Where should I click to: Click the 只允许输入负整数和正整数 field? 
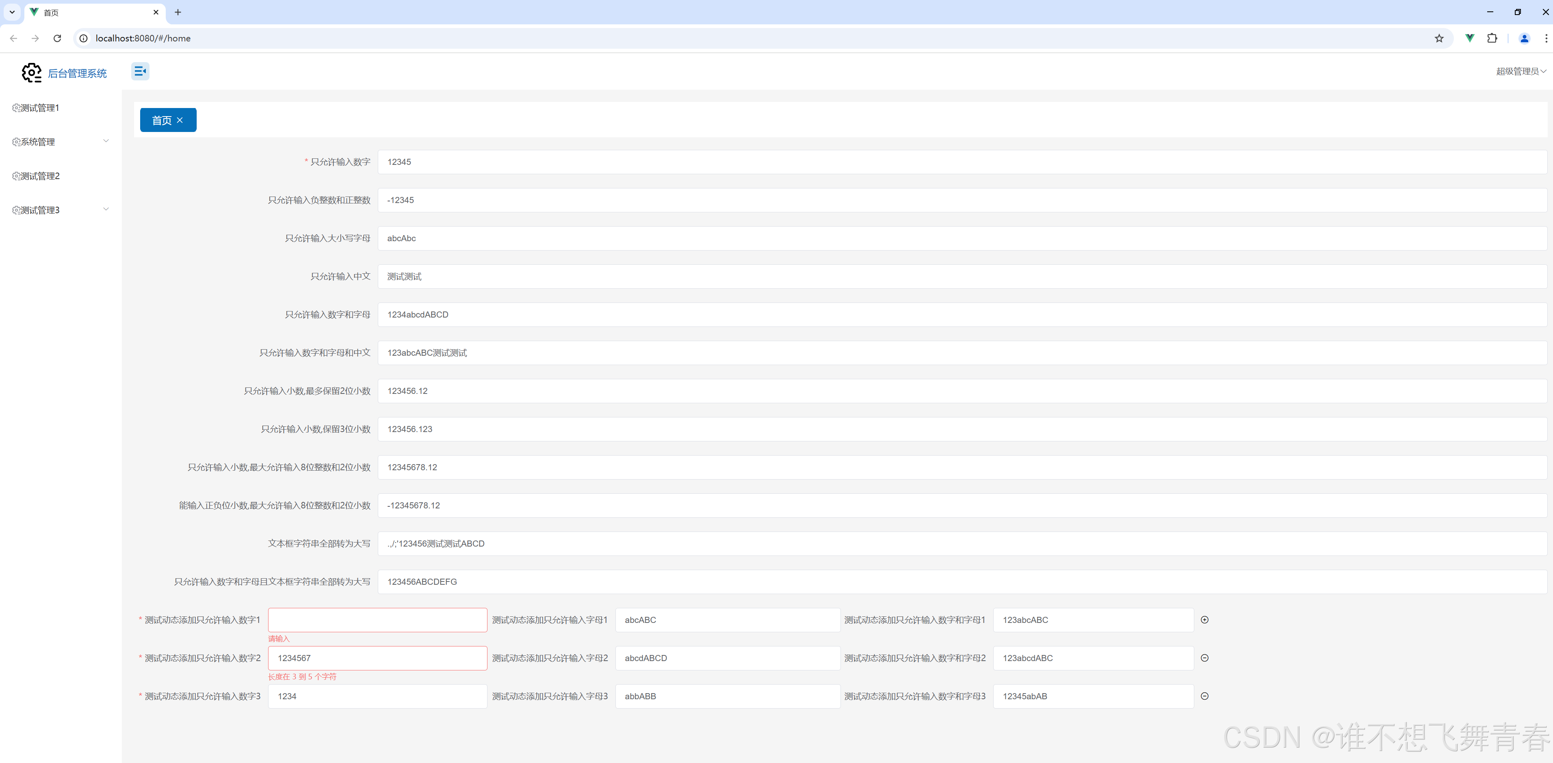[x=962, y=200]
